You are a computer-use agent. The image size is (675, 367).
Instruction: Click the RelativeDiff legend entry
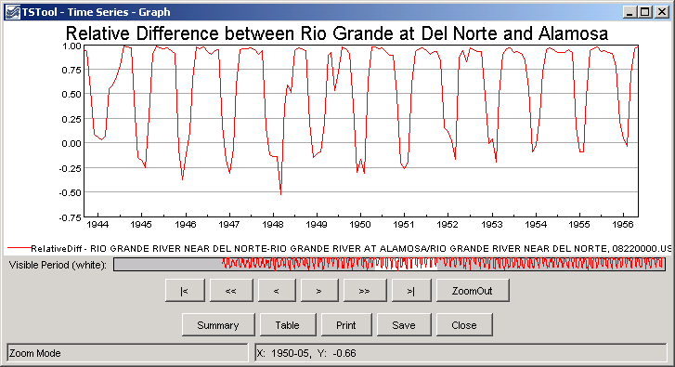(339, 249)
